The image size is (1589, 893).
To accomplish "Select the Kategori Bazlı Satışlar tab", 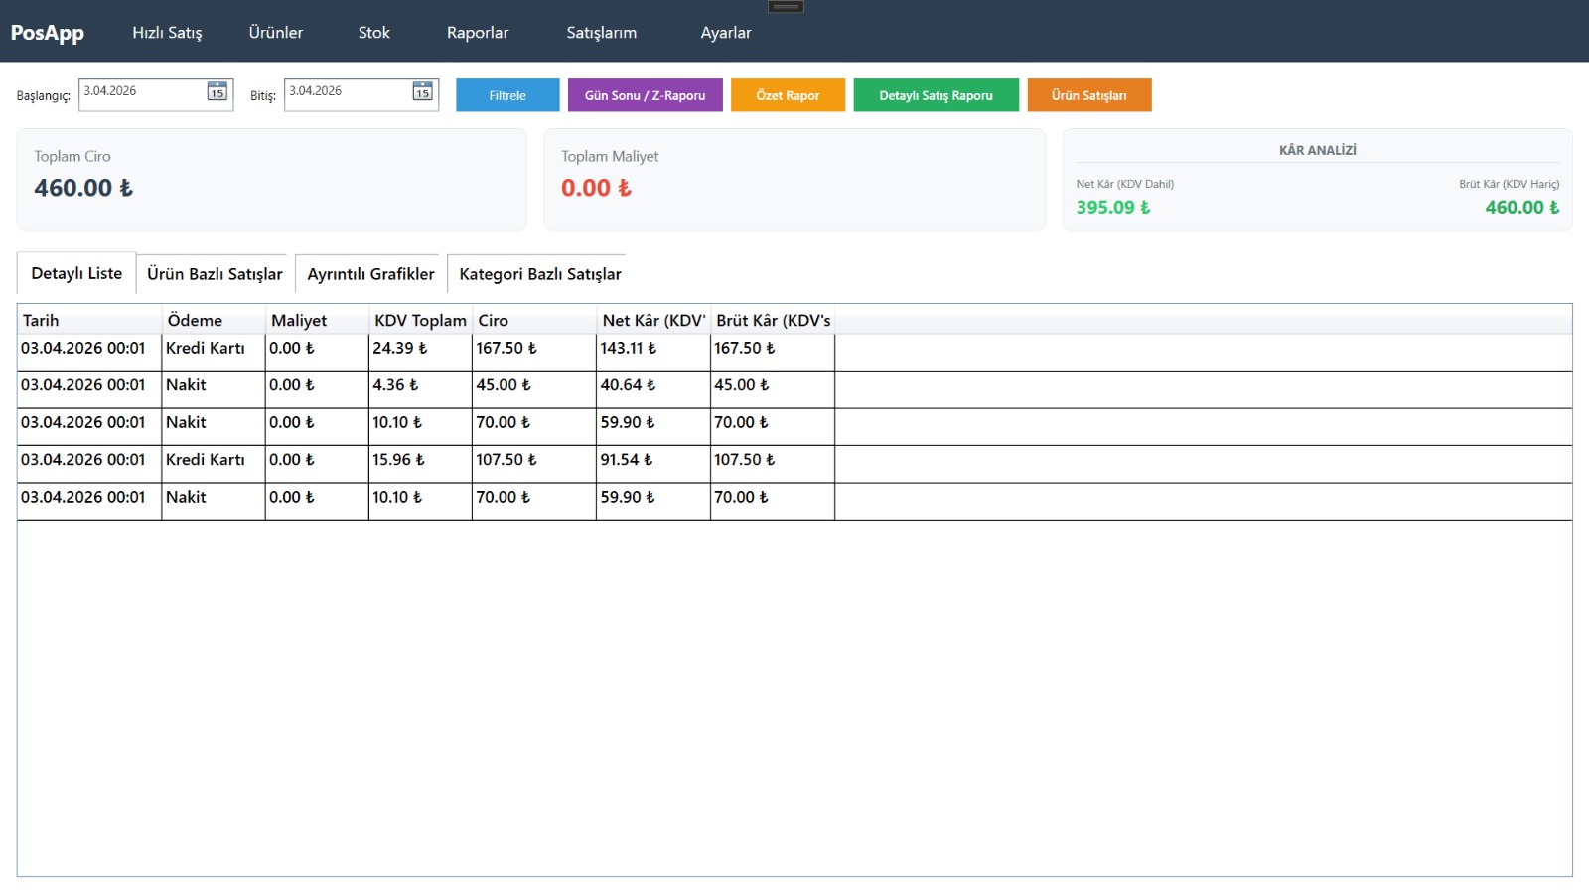I will click(539, 274).
